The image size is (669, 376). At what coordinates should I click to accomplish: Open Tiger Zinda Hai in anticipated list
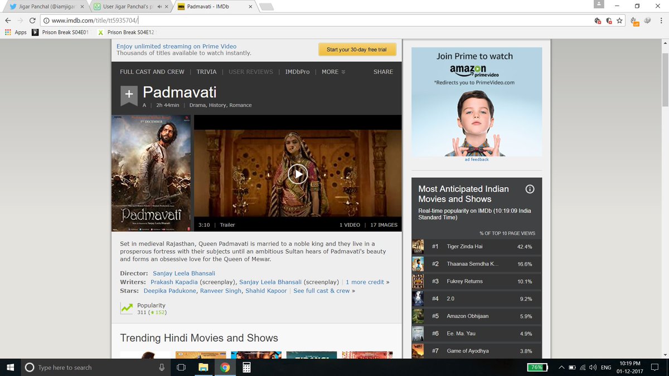click(x=464, y=246)
